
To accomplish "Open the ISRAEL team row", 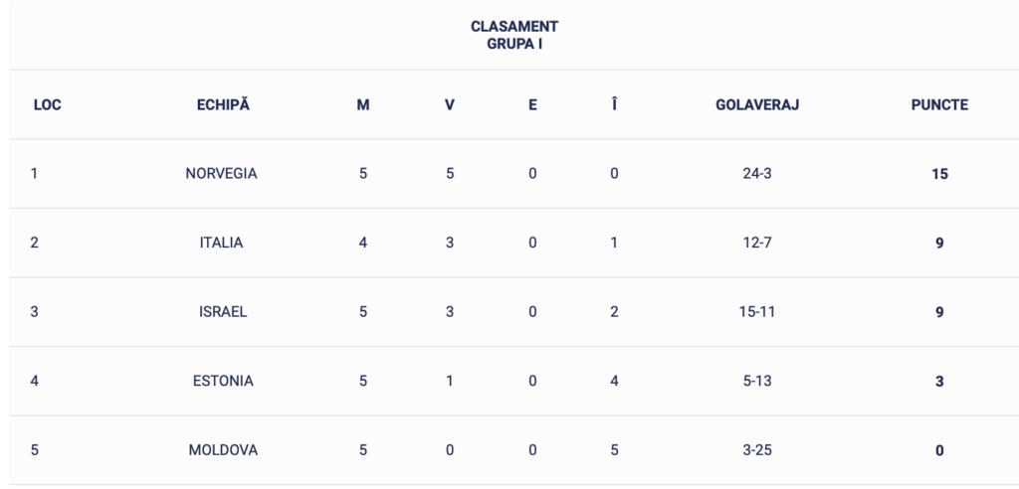I will pos(509,312).
